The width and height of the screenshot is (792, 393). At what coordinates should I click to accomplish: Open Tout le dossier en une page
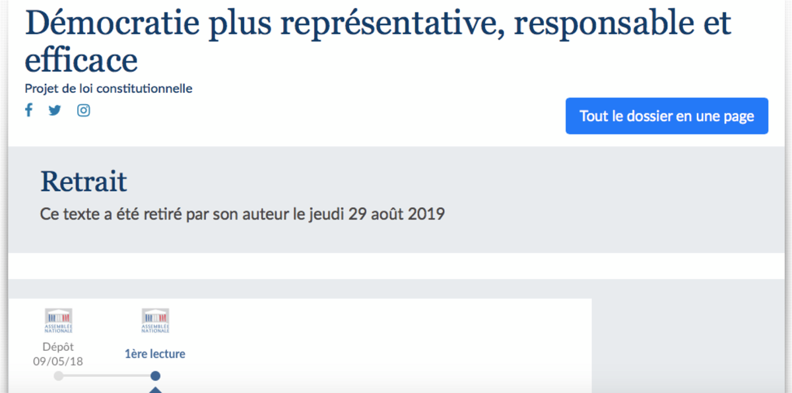(667, 116)
